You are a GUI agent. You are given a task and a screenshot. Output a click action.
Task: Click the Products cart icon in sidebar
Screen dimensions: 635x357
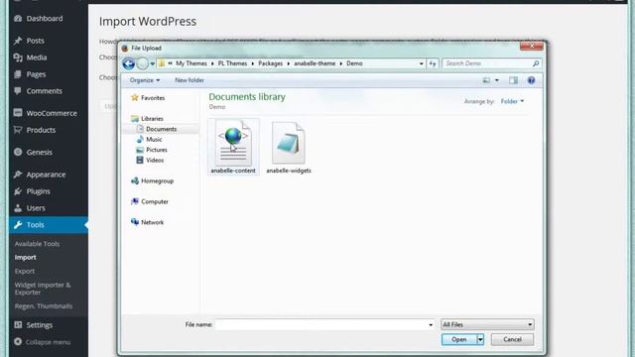[x=18, y=130]
